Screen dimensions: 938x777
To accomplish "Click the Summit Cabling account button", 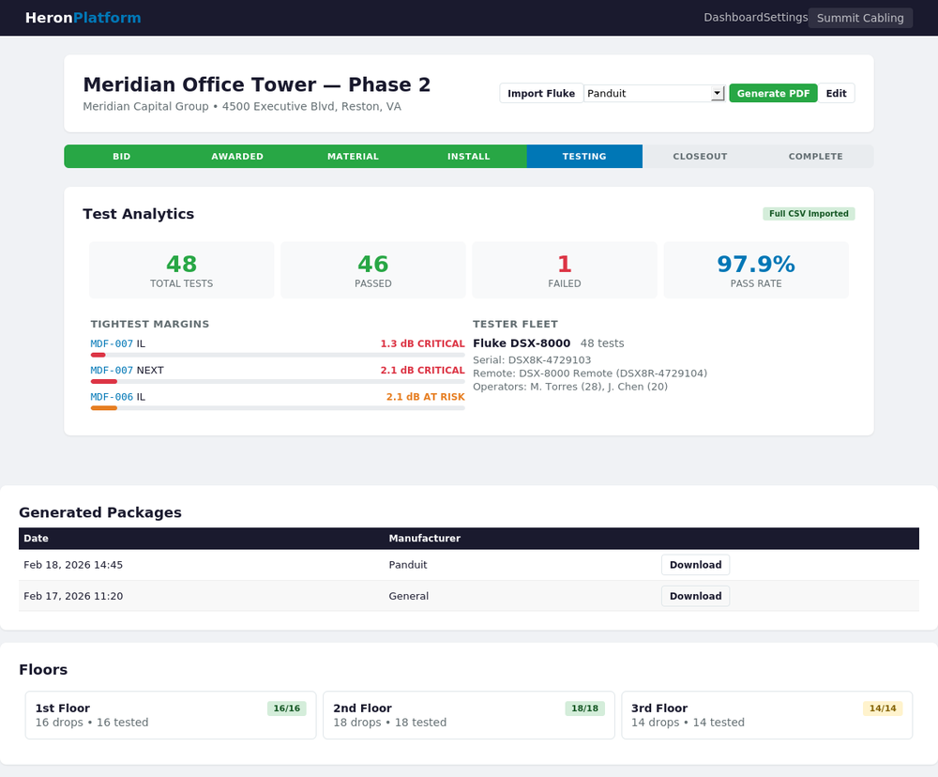I will (x=859, y=17).
